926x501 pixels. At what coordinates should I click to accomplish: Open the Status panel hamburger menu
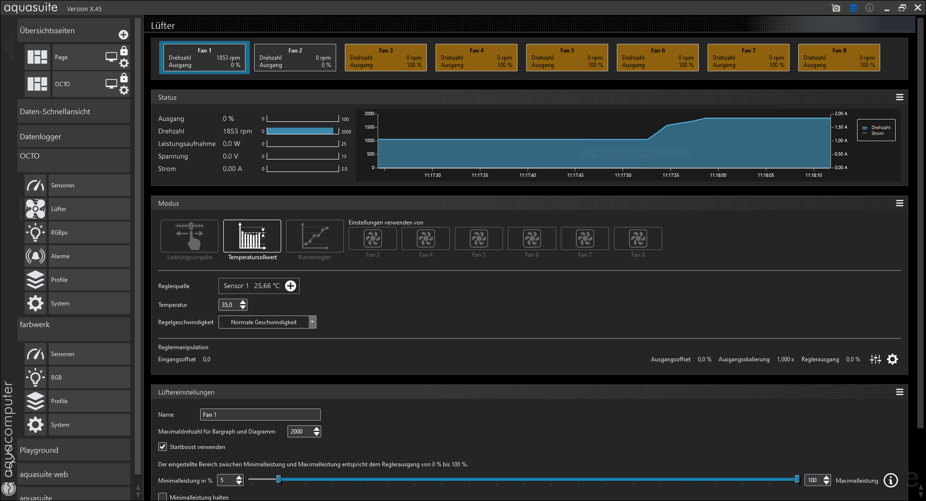point(899,97)
